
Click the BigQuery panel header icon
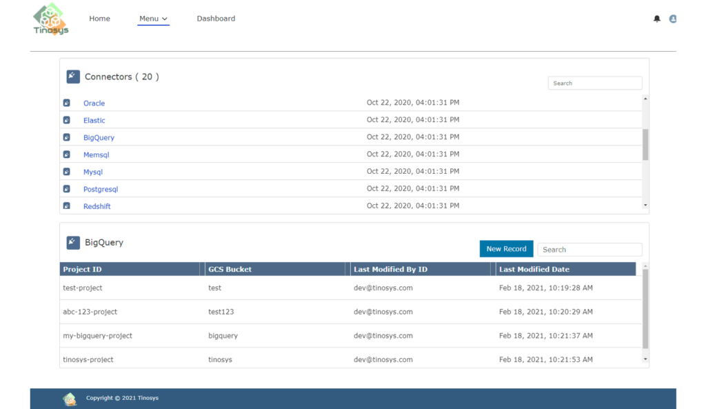click(73, 242)
